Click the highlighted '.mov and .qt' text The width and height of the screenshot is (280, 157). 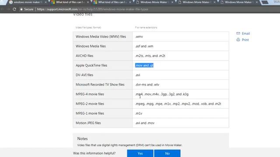pos(144,65)
